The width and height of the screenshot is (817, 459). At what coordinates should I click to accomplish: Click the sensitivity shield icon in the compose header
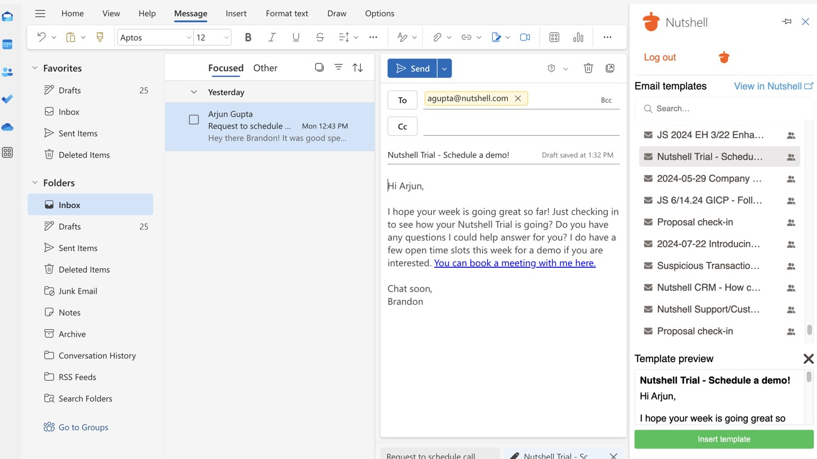pyautogui.click(x=551, y=68)
